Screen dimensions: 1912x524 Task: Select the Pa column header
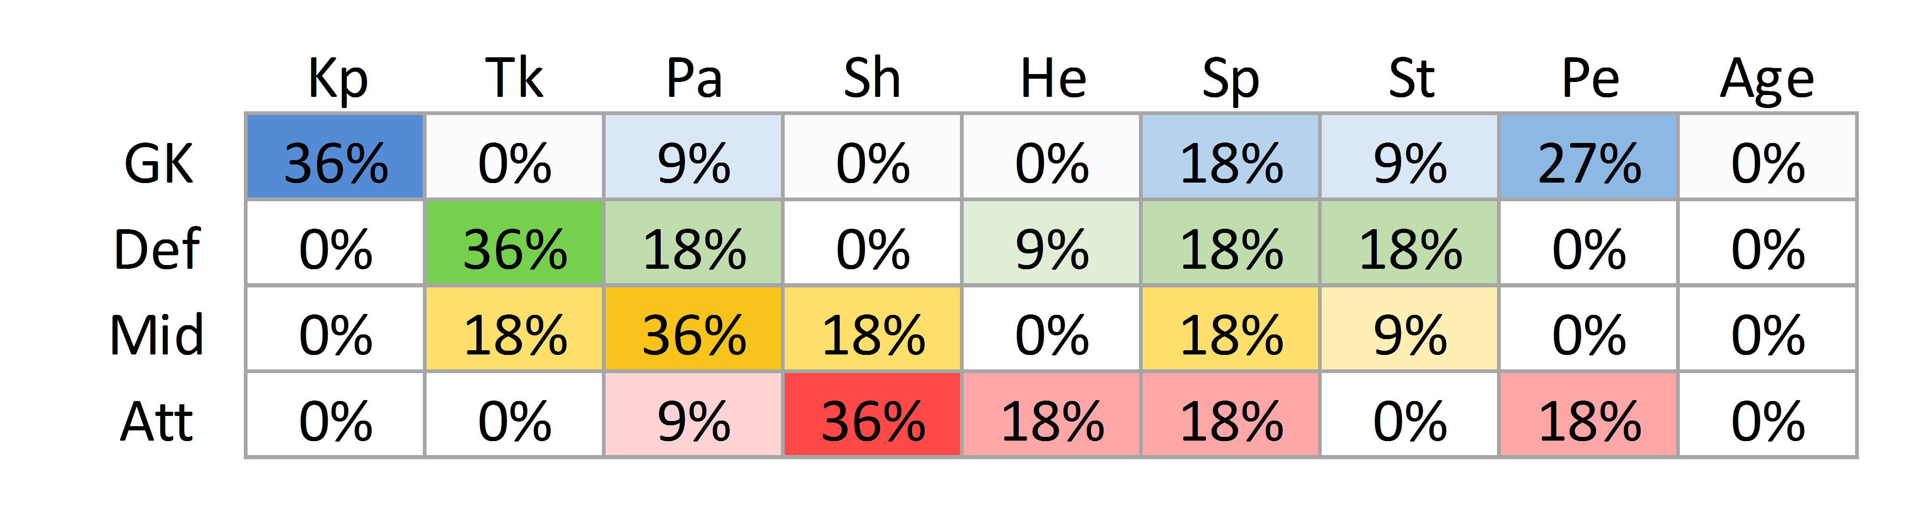point(693,78)
